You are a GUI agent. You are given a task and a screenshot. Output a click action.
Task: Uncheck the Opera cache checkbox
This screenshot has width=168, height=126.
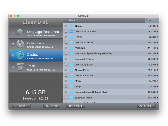pos(66,81)
